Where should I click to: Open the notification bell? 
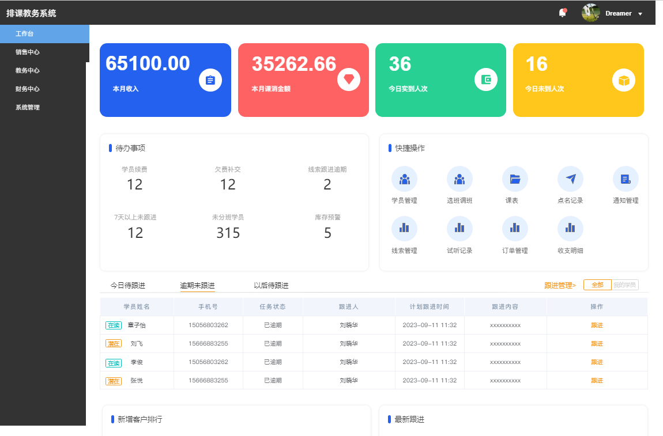click(x=562, y=13)
